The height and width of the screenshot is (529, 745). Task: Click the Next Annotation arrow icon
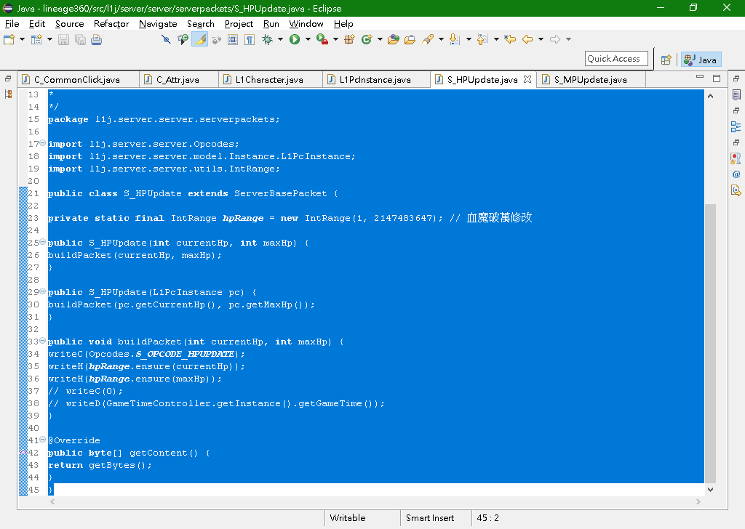click(455, 39)
